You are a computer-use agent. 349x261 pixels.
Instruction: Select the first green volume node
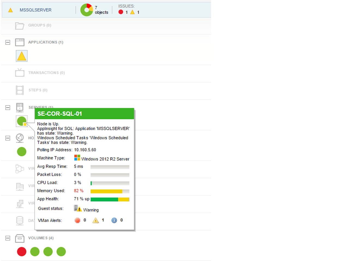coord(35,251)
